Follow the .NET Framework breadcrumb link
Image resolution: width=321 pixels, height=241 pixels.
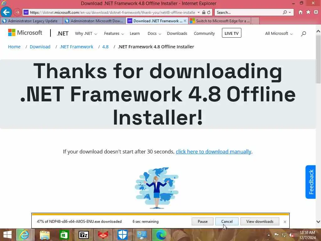76,47
